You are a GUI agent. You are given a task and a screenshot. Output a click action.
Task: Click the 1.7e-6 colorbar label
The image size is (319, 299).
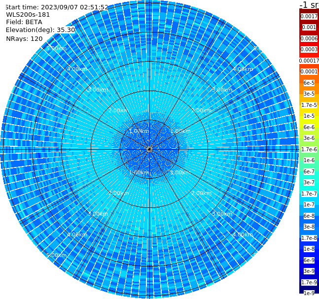pos(309,149)
